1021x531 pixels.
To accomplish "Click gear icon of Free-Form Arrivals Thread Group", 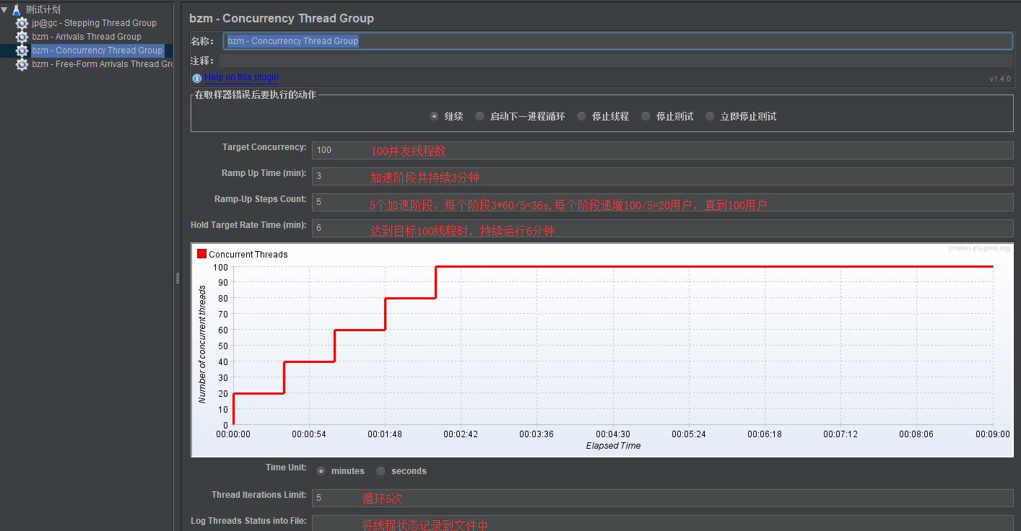I will click(22, 64).
